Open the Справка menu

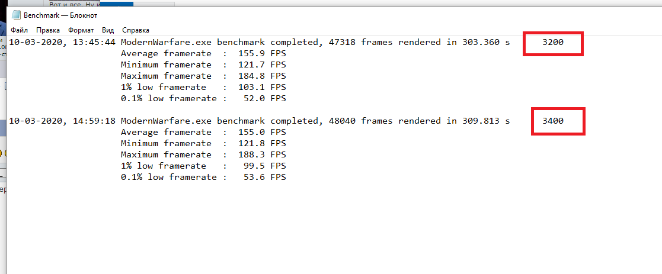[x=136, y=30]
